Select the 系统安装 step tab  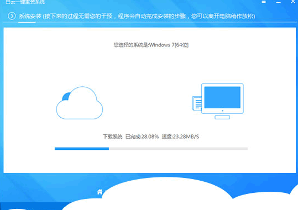(30, 16)
